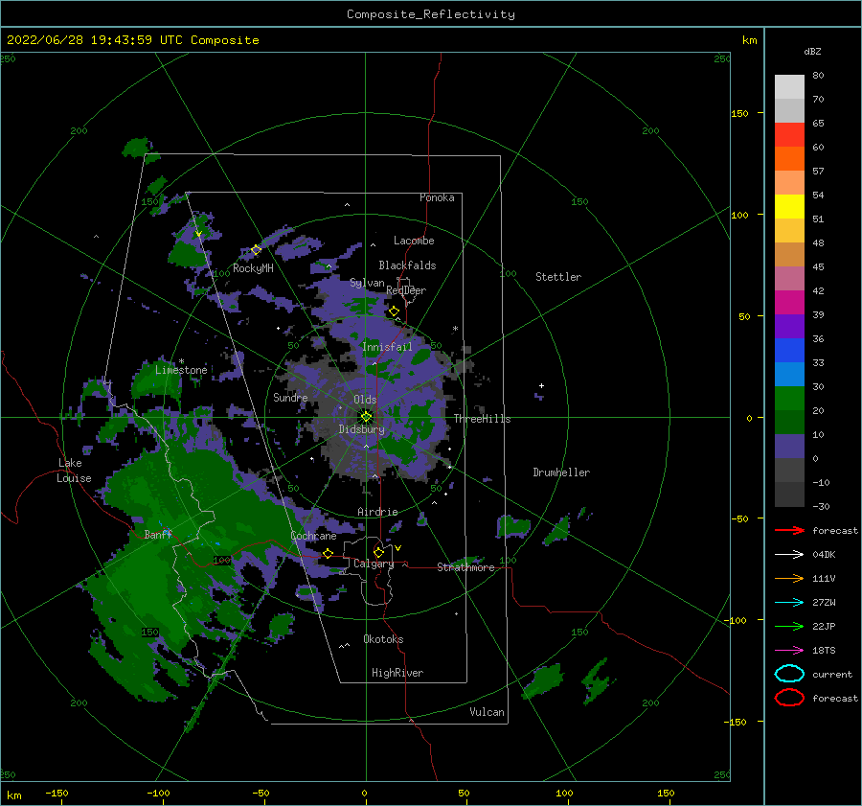This screenshot has height=806, width=862.
Task: Click the white 04DK arrow icon
Action: (789, 554)
